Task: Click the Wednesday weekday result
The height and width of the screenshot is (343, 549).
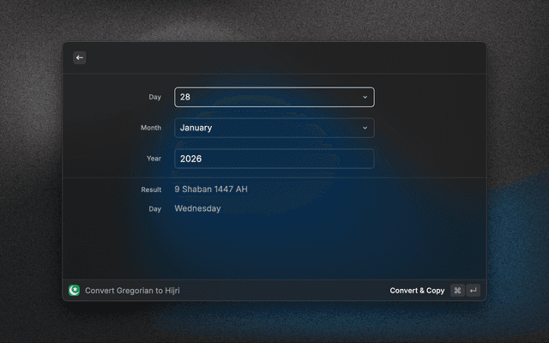Action: click(x=197, y=208)
